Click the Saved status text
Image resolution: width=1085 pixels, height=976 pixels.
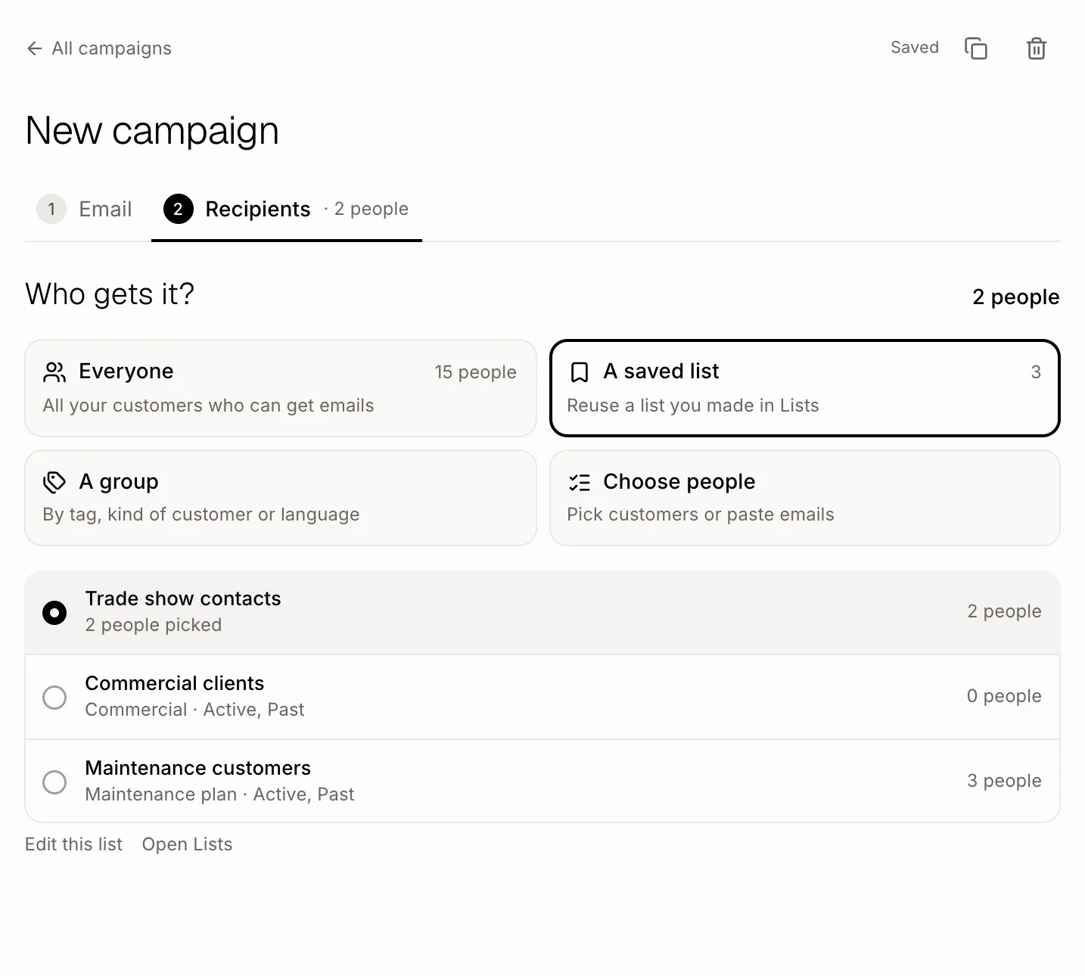915,48
